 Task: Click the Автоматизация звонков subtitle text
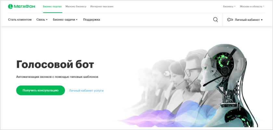pos(57,77)
